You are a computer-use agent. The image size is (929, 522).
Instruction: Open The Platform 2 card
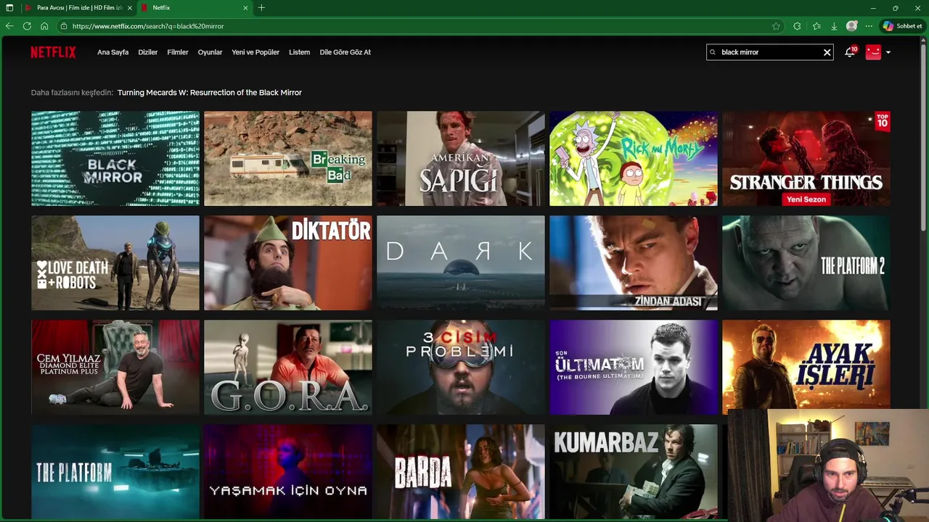click(x=806, y=263)
